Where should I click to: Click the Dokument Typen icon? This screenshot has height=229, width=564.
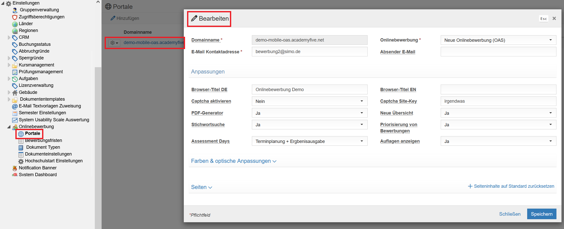21,147
